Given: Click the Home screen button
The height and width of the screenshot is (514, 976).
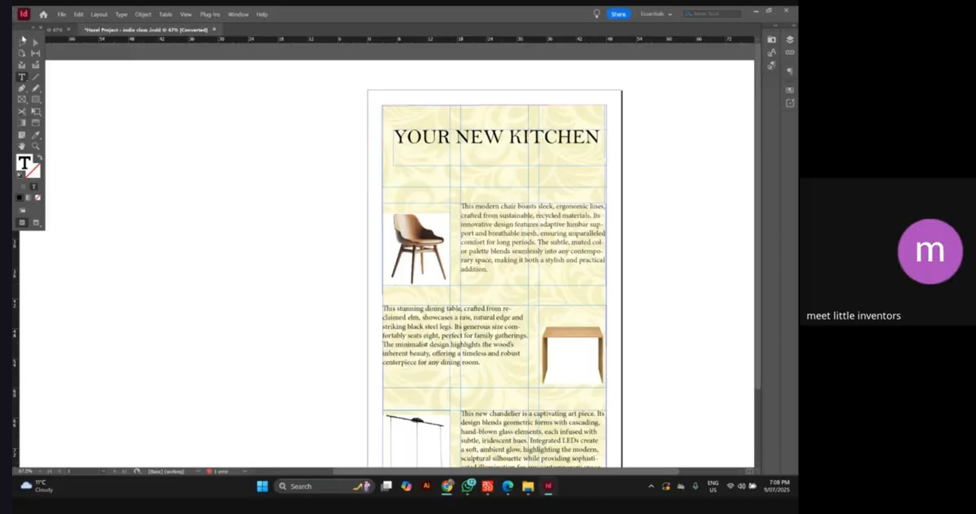Looking at the screenshot, I should click(43, 15).
